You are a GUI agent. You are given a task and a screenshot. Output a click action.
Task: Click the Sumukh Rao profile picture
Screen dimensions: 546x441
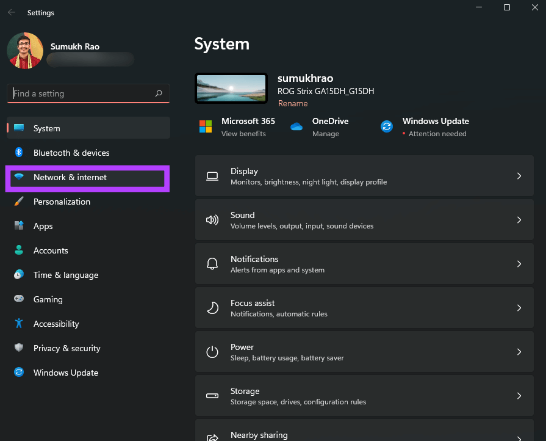point(25,51)
